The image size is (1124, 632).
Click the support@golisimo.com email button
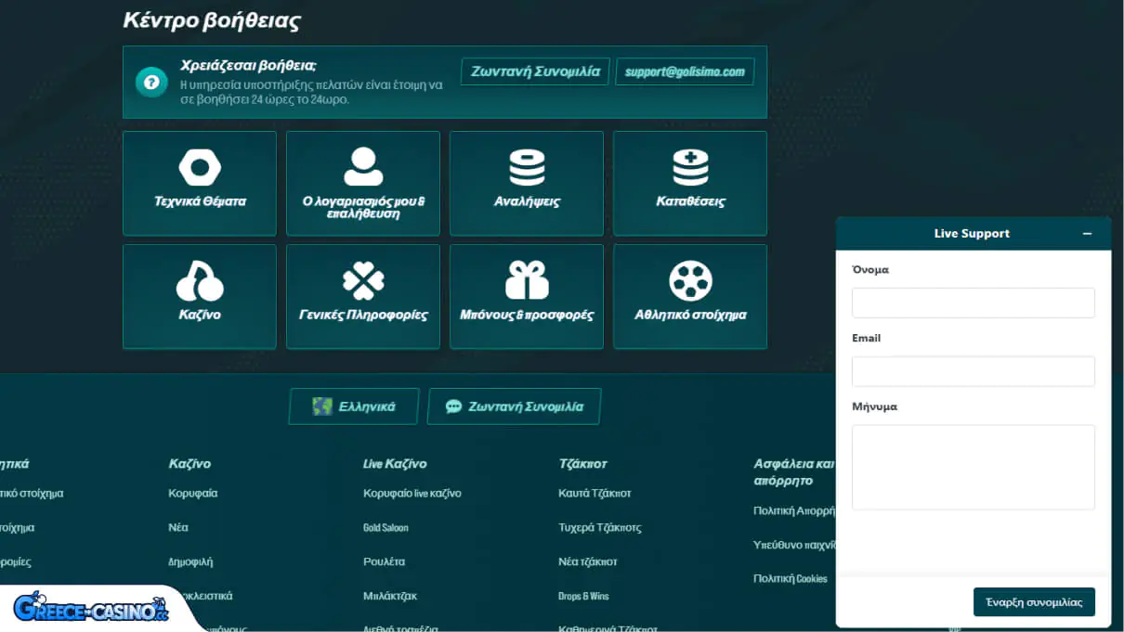tap(685, 71)
